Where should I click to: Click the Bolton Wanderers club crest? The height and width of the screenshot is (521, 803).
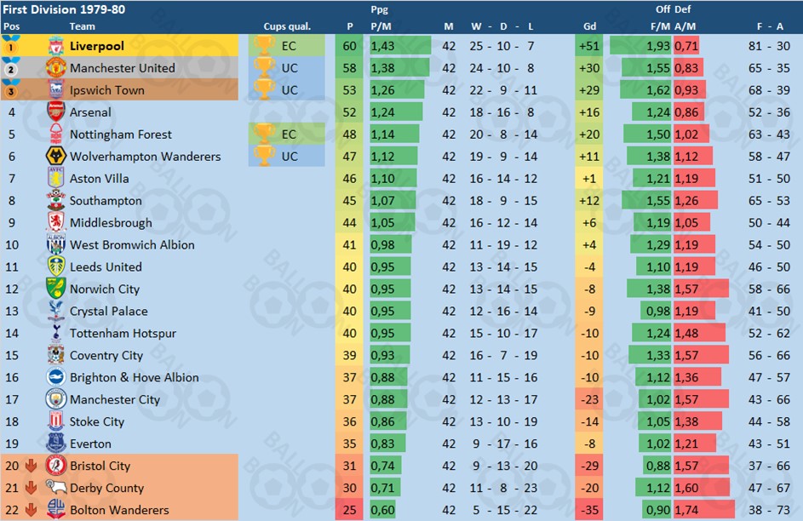(x=56, y=510)
